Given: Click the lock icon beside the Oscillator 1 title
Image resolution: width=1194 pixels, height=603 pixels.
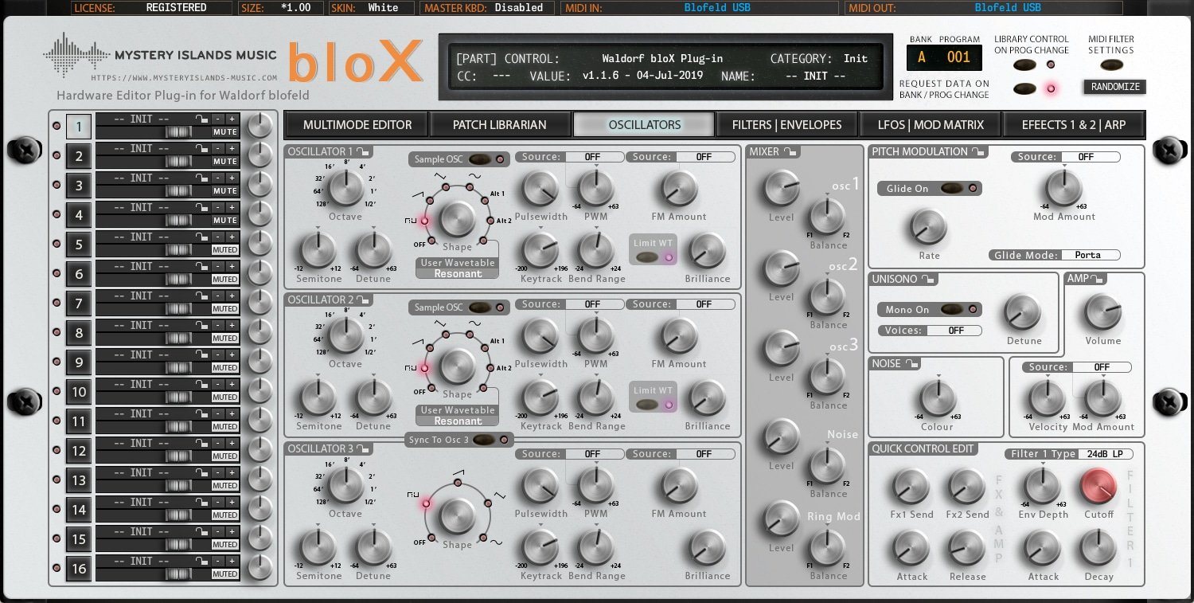Looking at the screenshot, I should pos(362,151).
